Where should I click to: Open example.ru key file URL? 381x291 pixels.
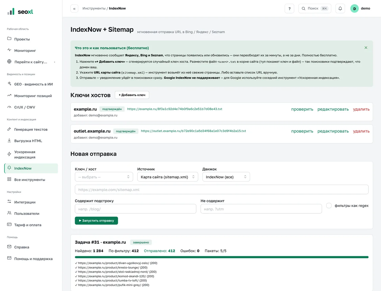[175, 109]
